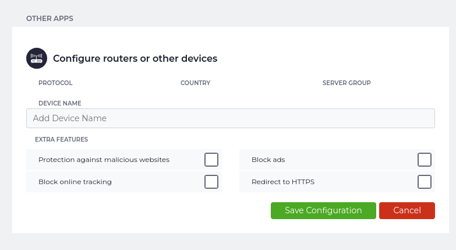456x250 pixels.
Task: Open the Country selector label
Action: point(195,83)
